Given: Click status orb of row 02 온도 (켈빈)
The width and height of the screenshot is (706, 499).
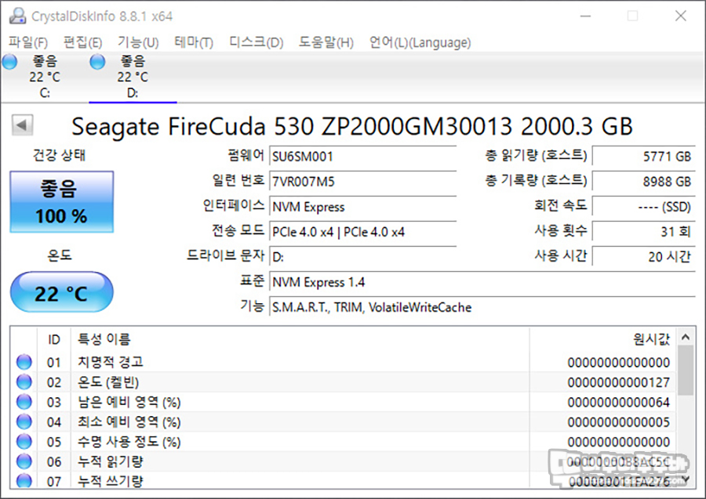Looking at the screenshot, I should pyautogui.click(x=24, y=381).
